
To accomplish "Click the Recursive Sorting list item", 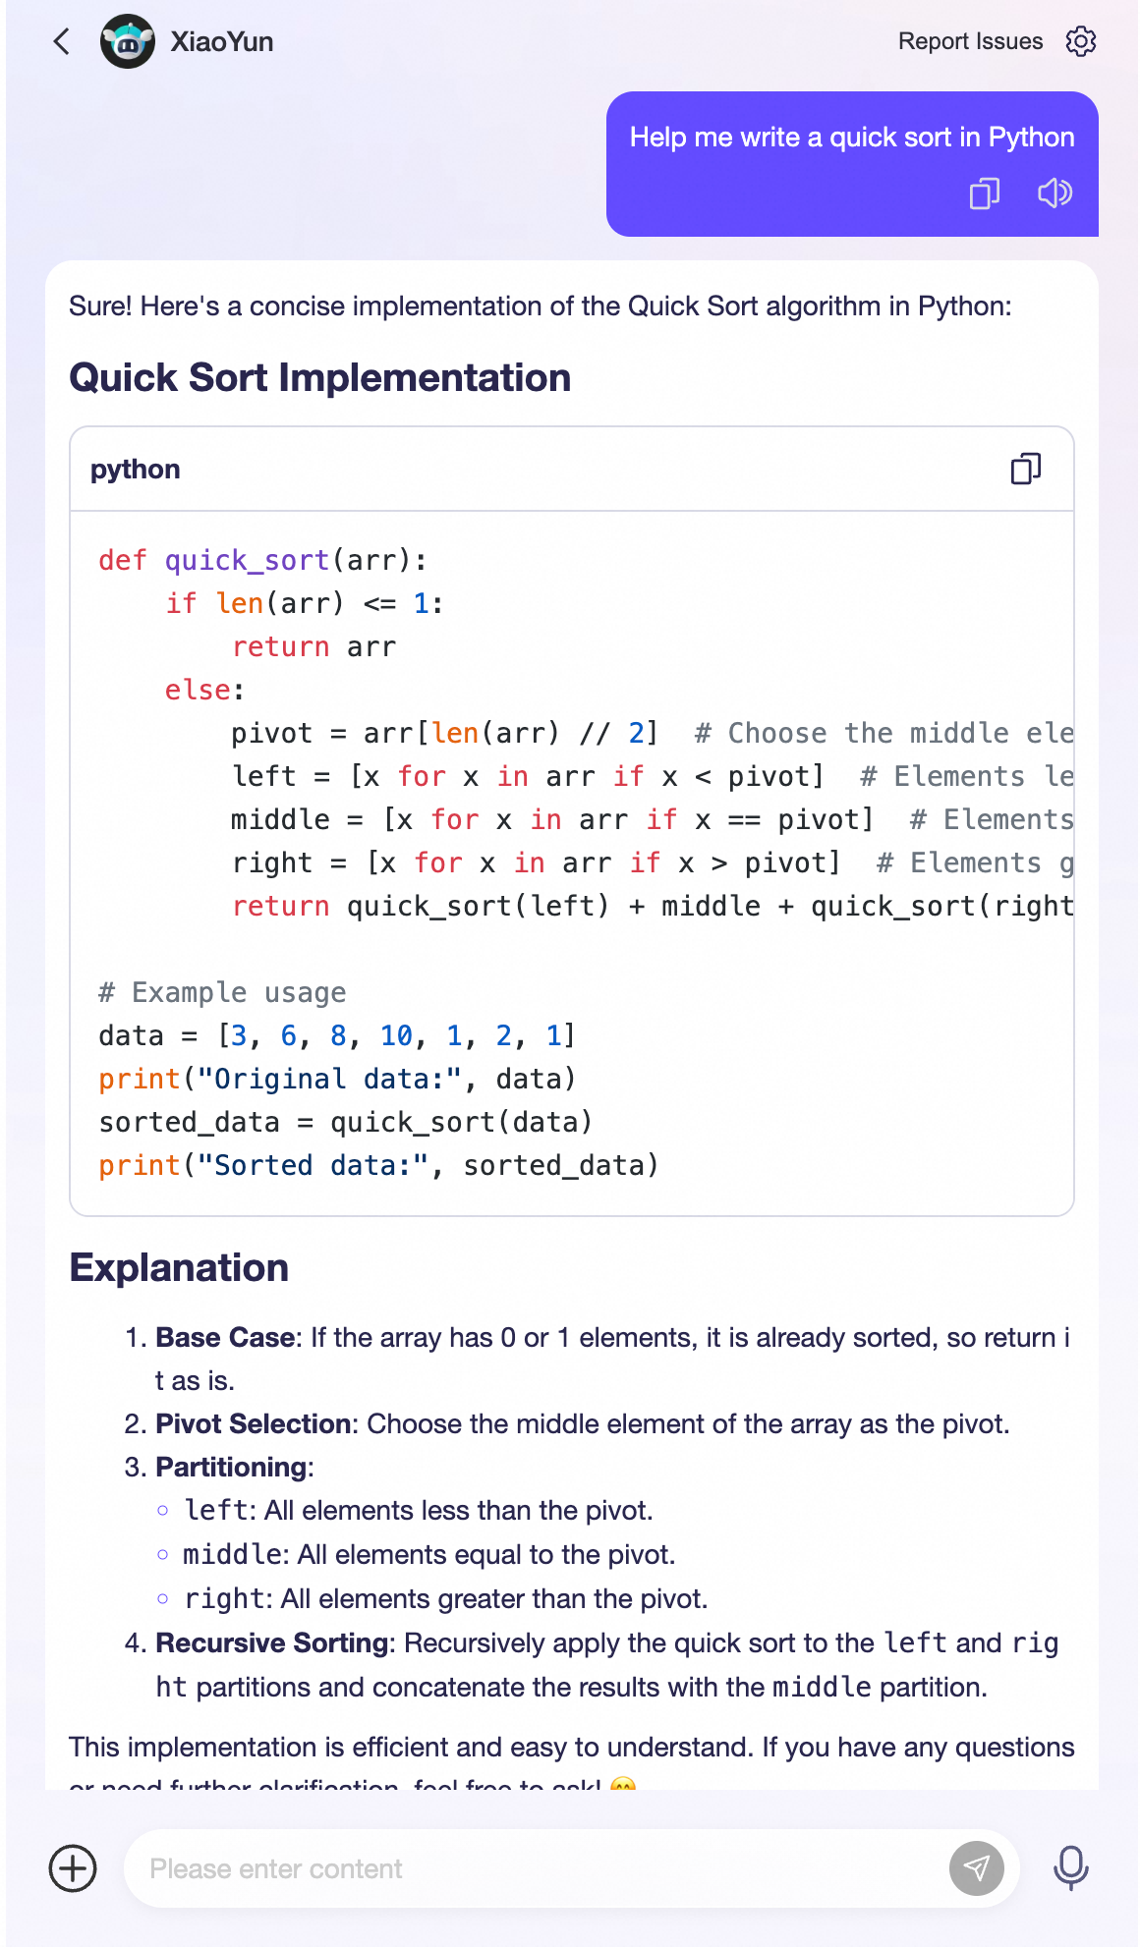I will point(592,1664).
